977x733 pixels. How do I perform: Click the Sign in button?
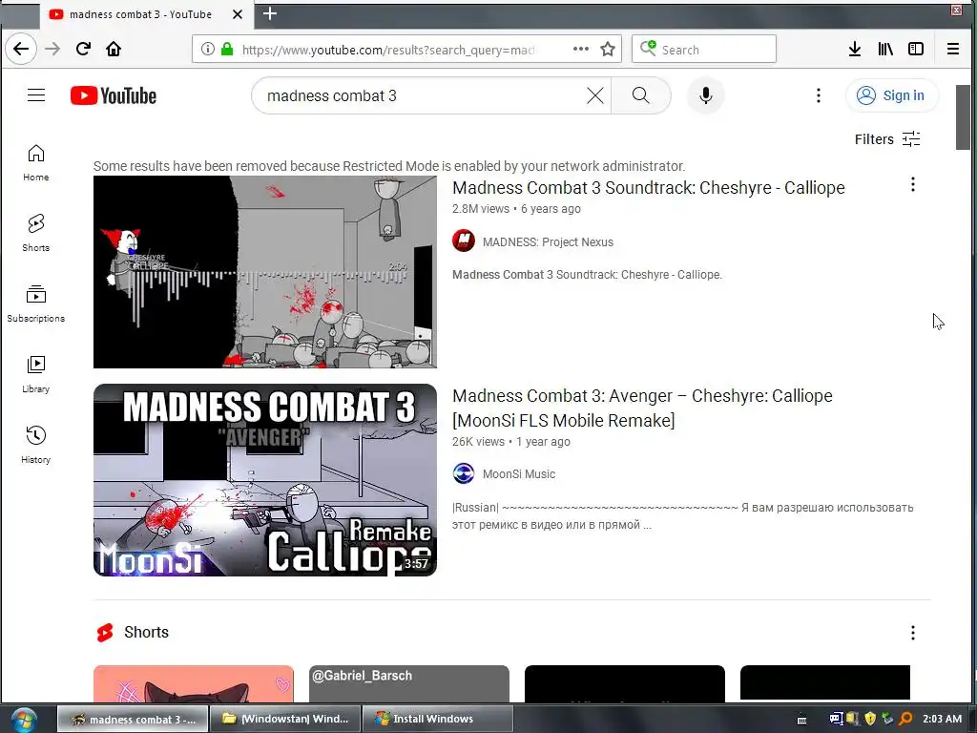point(891,95)
